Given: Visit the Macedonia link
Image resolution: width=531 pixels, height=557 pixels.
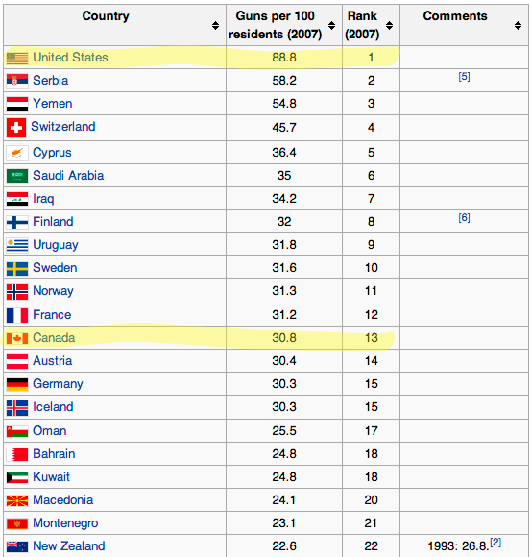Looking at the screenshot, I should [x=62, y=500].
